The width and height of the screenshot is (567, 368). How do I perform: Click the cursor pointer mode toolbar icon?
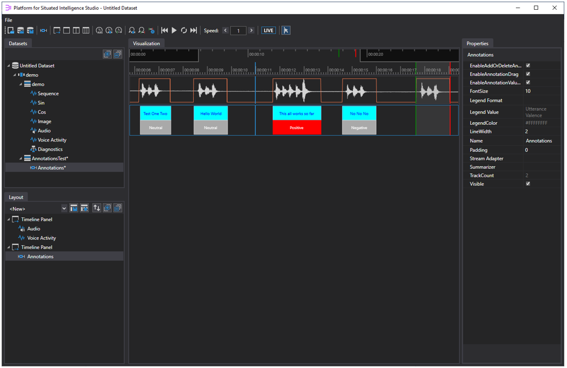[286, 31]
